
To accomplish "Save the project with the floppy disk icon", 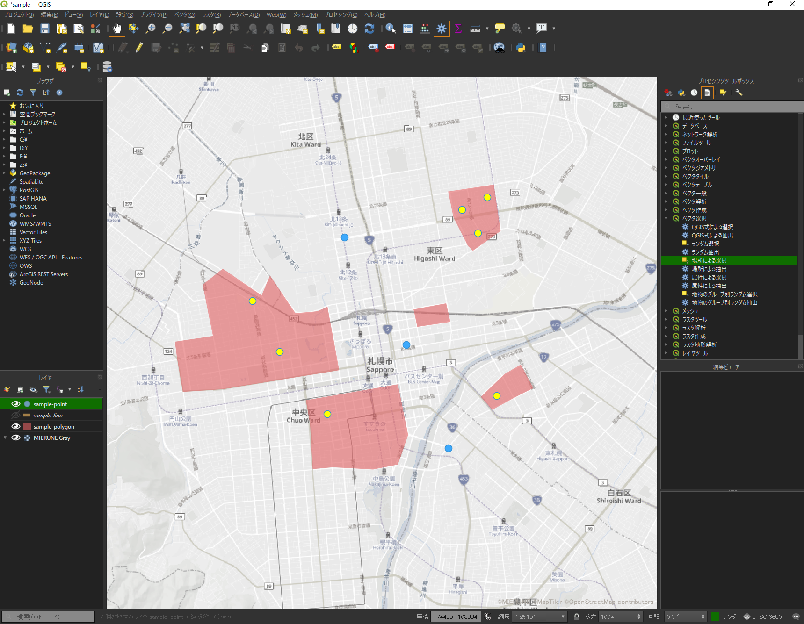I will coord(45,29).
